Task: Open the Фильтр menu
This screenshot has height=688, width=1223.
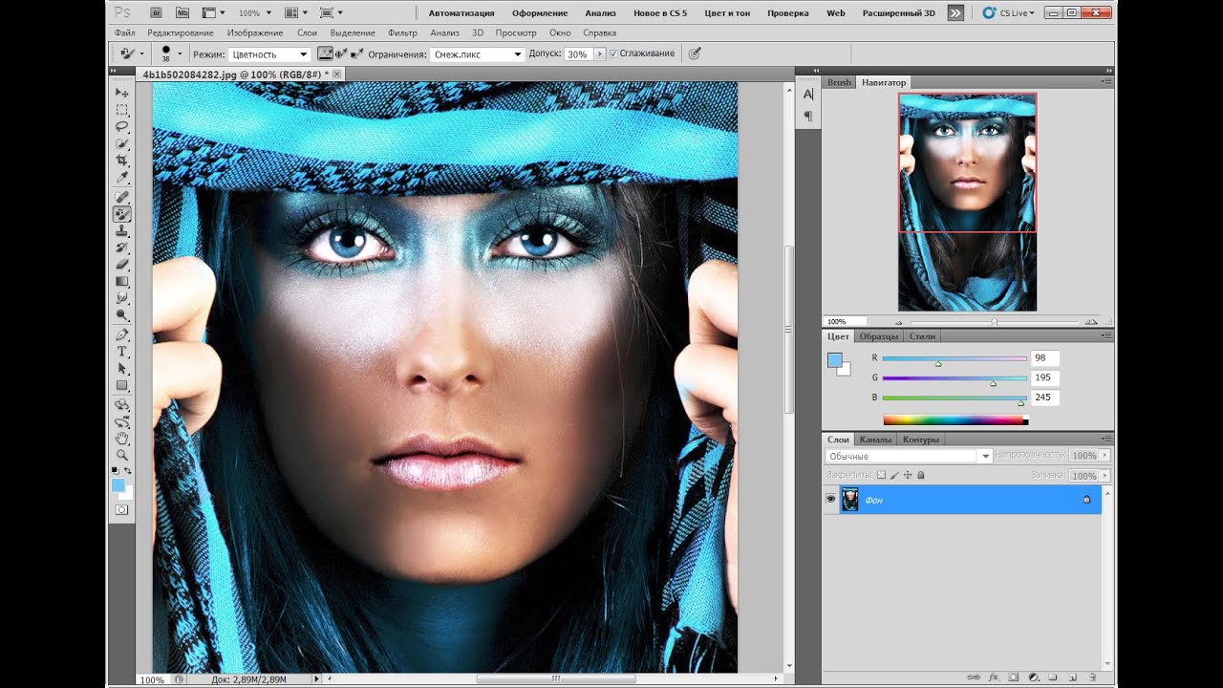Action: click(x=402, y=32)
